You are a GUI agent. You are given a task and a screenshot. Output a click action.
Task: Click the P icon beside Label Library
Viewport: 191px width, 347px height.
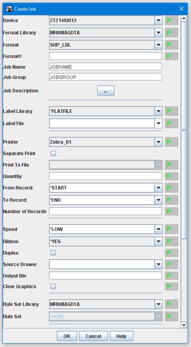pyautogui.click(x=172, y=111)
